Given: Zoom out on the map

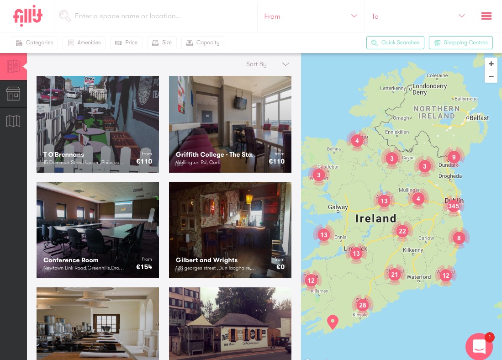Looking at the screenshot, I should (491, 77).
